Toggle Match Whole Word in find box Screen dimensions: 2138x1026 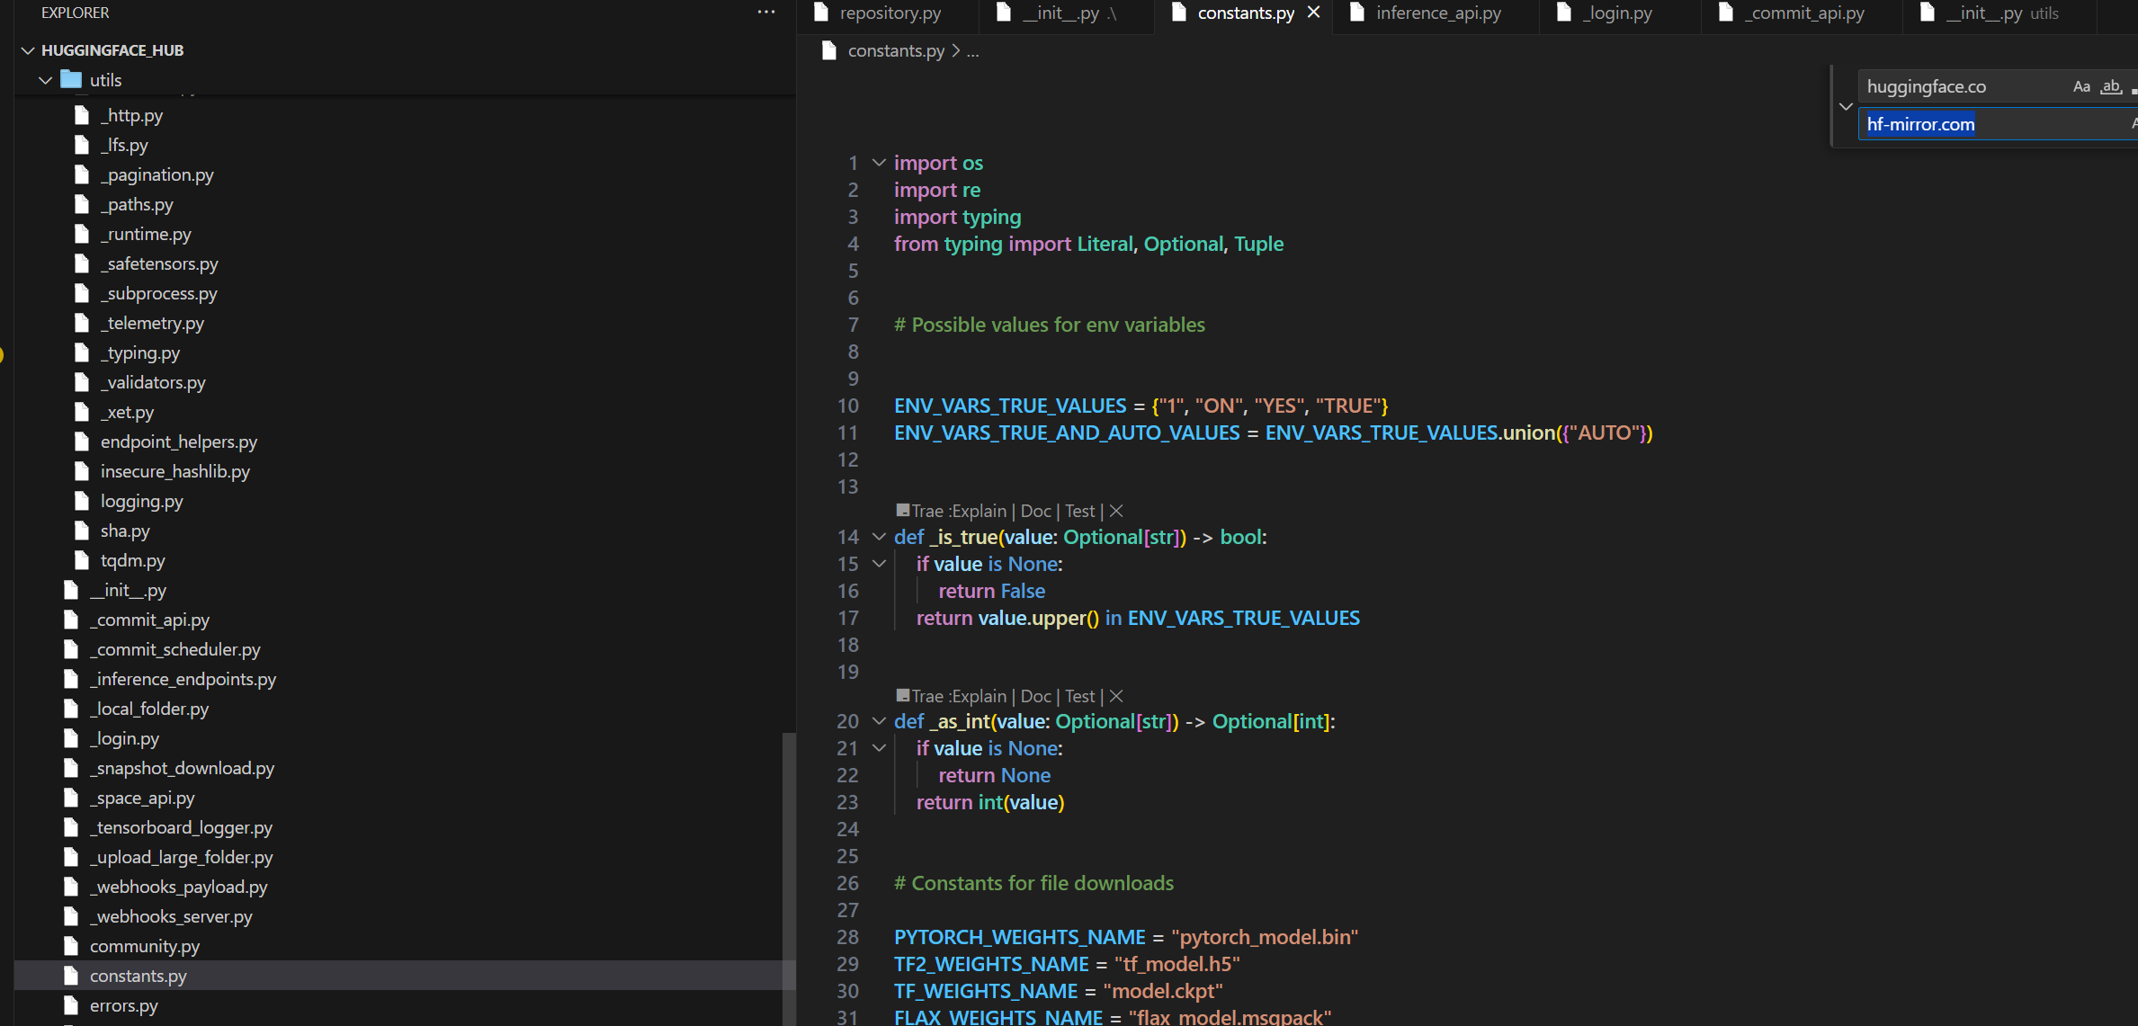point(2110,86)
